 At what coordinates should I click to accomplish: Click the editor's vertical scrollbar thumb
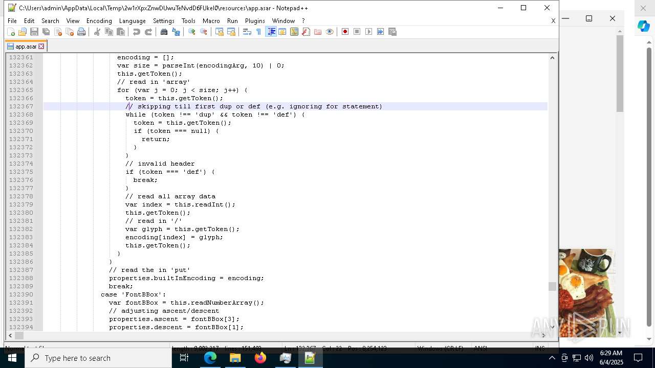552,286
